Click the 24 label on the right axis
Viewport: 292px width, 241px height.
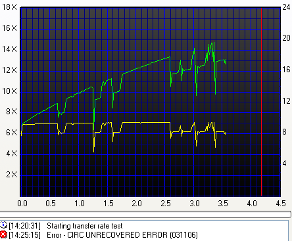(x=286, y=7)
